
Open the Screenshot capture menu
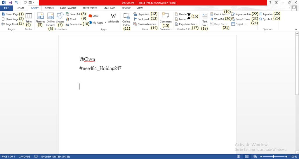pyautogui.click(x=74, y=24)
